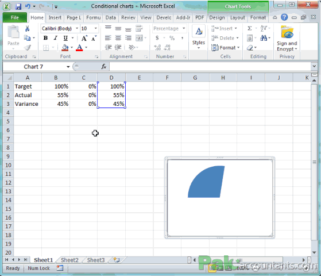Toggle Underline formatting
Viewport: 321px width, 276px height.
(65, 38)
